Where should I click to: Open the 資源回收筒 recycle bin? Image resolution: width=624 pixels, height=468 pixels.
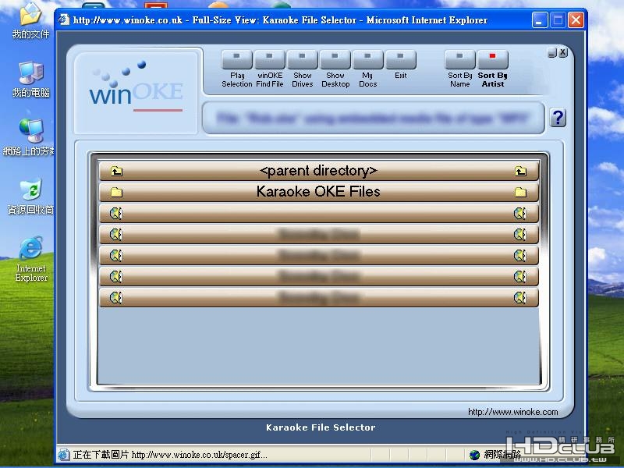click(30, 196)
